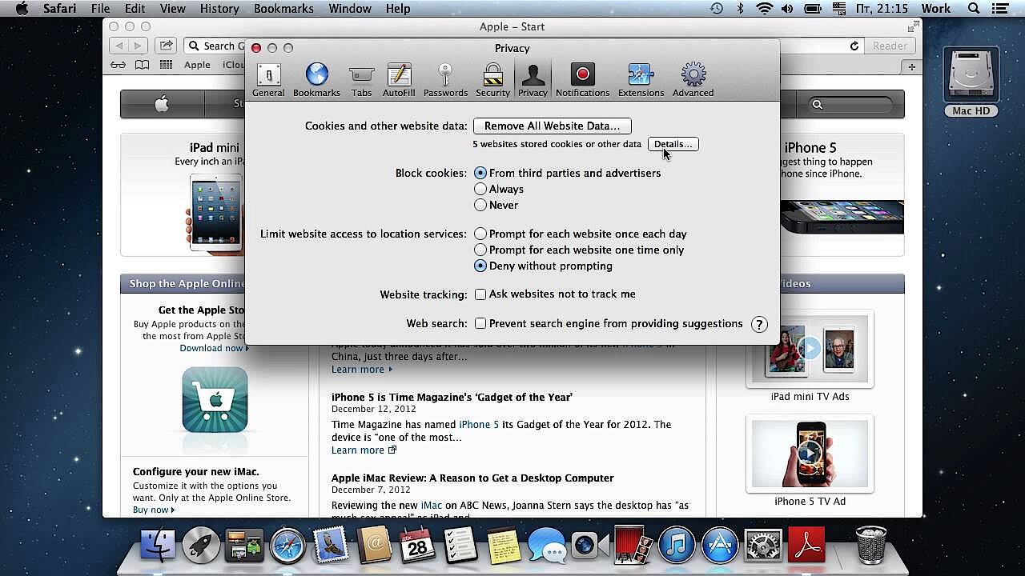1025x576 pixels.
Task: Open the Security preferences pane
Action: [x=492, y=81]
